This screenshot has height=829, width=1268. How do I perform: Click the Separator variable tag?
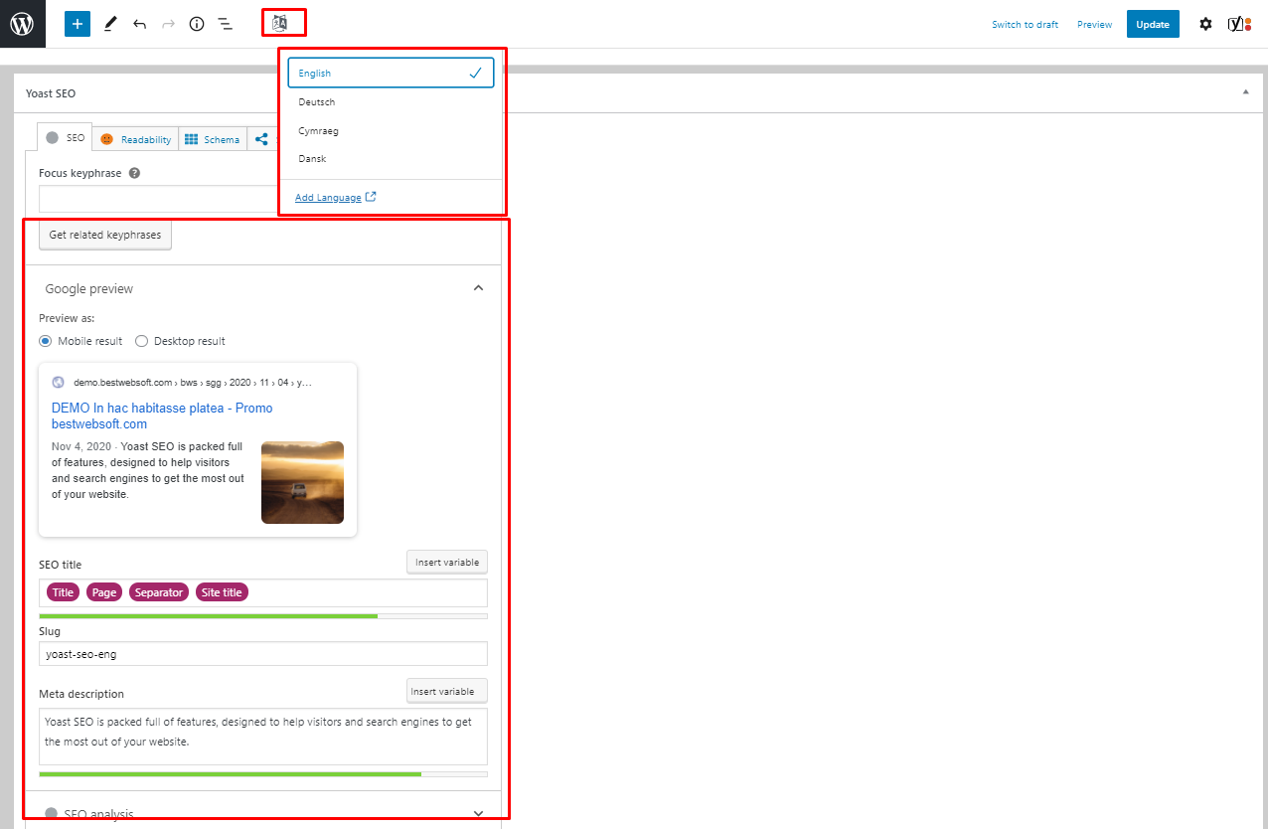(159, 592)
